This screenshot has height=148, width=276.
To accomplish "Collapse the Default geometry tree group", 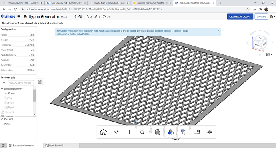I will [2, 89].
